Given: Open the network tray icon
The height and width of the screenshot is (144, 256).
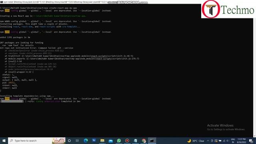Looking at the screenshot, I should [224, 141].
